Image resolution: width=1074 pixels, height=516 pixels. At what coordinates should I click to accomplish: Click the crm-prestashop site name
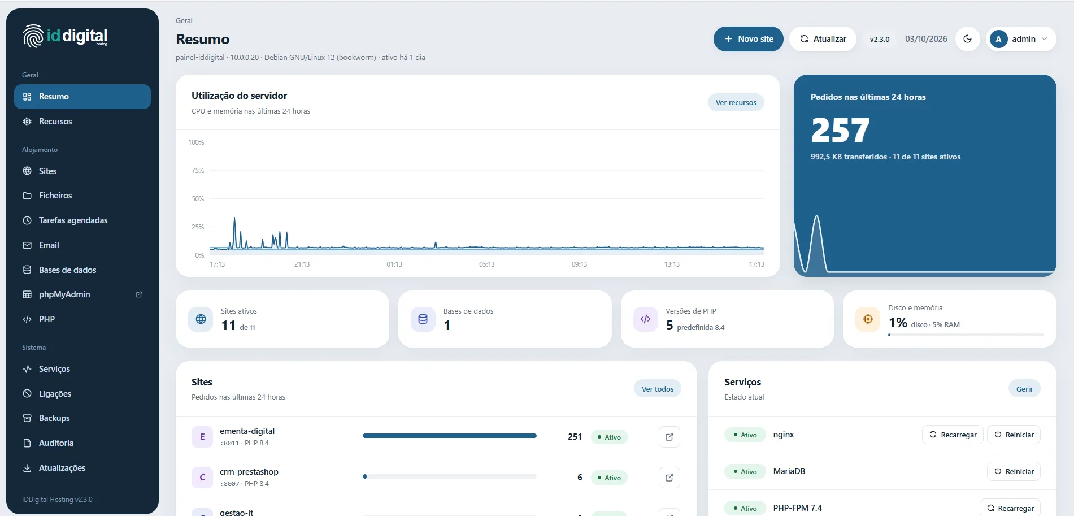point(249,472)
